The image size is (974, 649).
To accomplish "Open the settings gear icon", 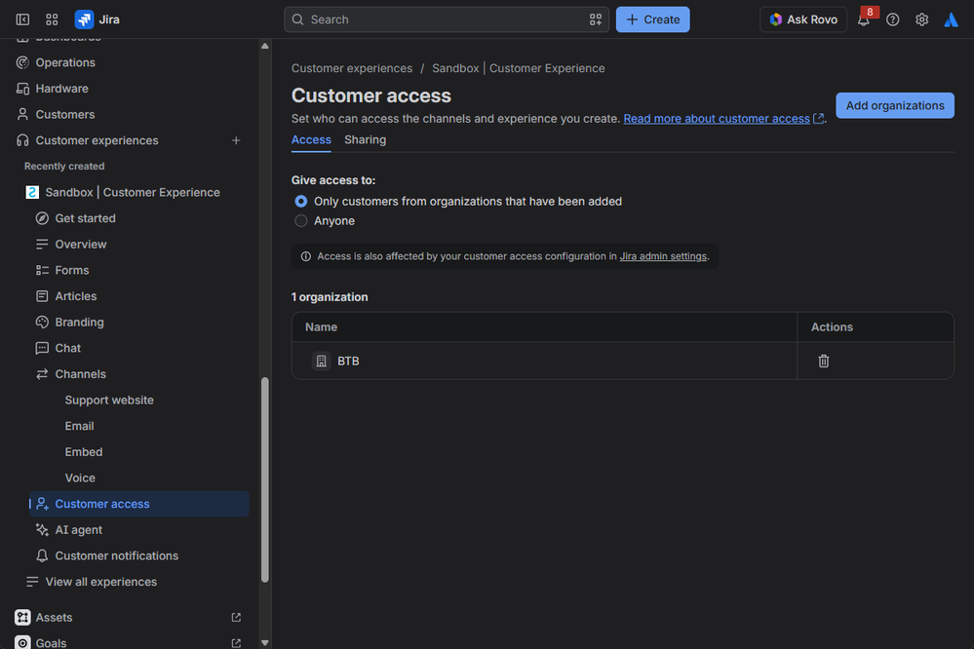I will (x=921, y=19).
